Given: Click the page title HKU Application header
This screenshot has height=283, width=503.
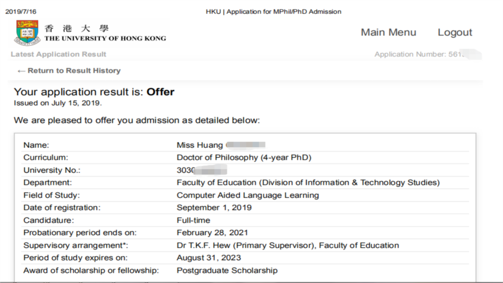Looking at the screenshot, I should [x=273, y=11].
